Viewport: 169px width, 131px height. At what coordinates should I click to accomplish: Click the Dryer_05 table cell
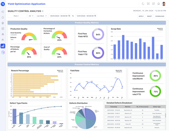coord(128,124)
